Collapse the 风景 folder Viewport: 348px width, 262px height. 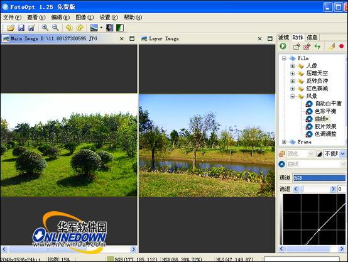293,96
